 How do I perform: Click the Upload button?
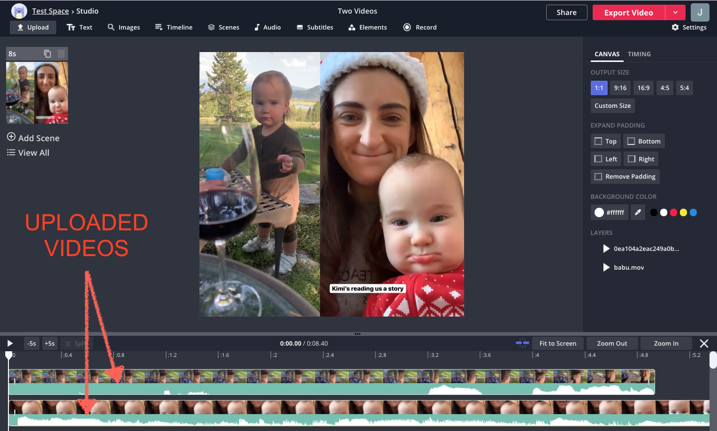click(33, 27)
